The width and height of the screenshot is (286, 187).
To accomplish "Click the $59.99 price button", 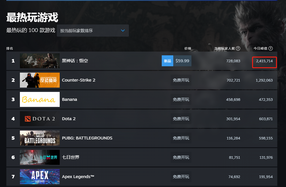I will point(182,61).
